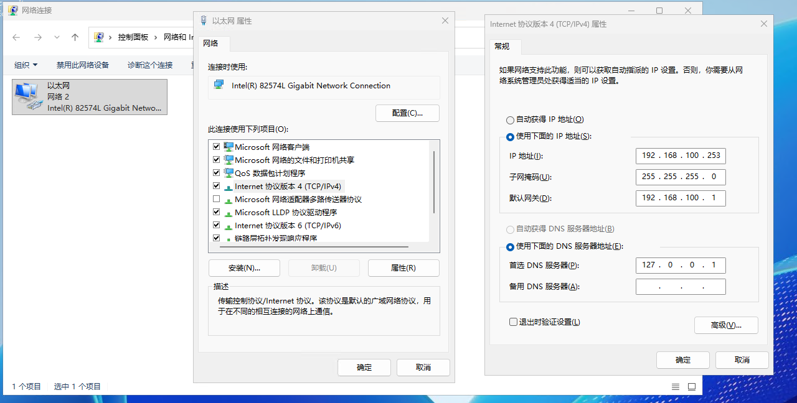The height and width of the screenshot is (403, 797).
Task: Open 高级(V)... advanced settings
Action: pyautogui.click(x=726, y=325)
